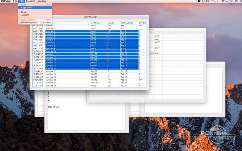Screen dimensions: 242x151
Task: Close the highlighted Edit menu
Action: [21, 1]
